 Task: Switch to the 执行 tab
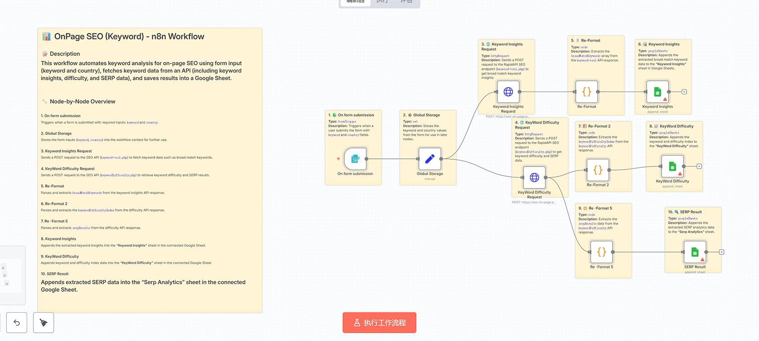coord(382,2)
